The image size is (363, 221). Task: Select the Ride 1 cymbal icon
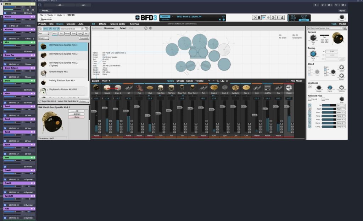point(246,88)
